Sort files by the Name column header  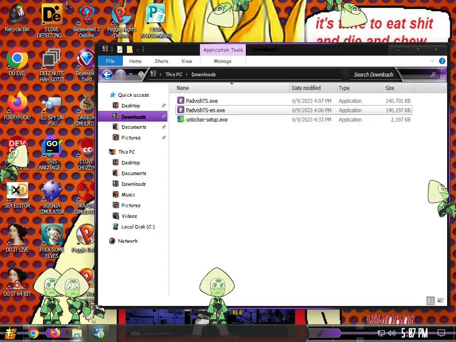coord(229,88)
